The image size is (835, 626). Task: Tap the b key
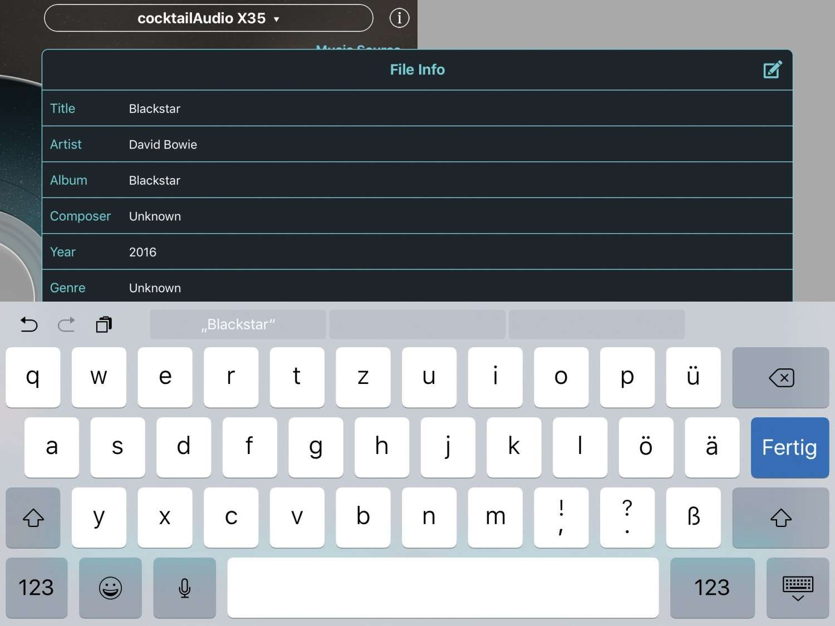(x=363, y=517)
